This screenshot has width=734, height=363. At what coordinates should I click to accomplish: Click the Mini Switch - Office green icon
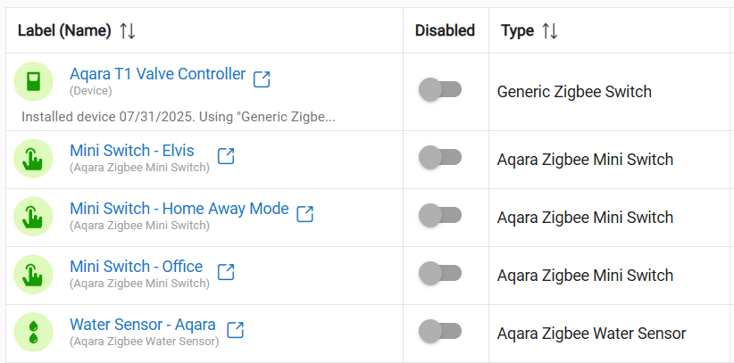(33, 275)
